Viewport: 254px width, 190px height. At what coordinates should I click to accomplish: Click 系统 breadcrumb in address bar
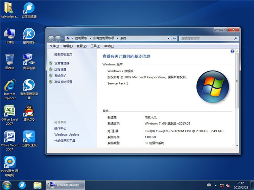click(x=123, y=38)
